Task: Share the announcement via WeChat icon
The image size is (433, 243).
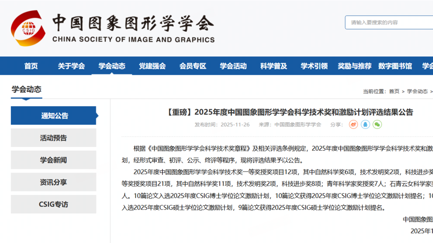Action: 377,125
